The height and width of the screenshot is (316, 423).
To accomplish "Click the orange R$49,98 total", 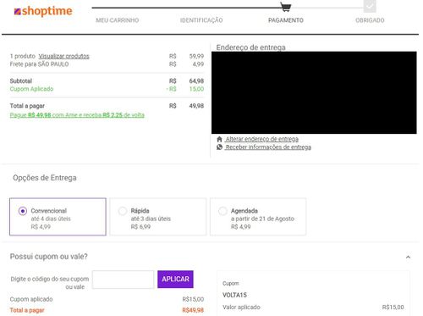I will [193, 310].
